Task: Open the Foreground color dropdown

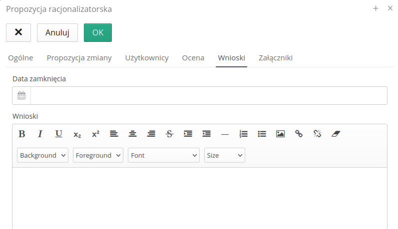Action: (98, 155)
